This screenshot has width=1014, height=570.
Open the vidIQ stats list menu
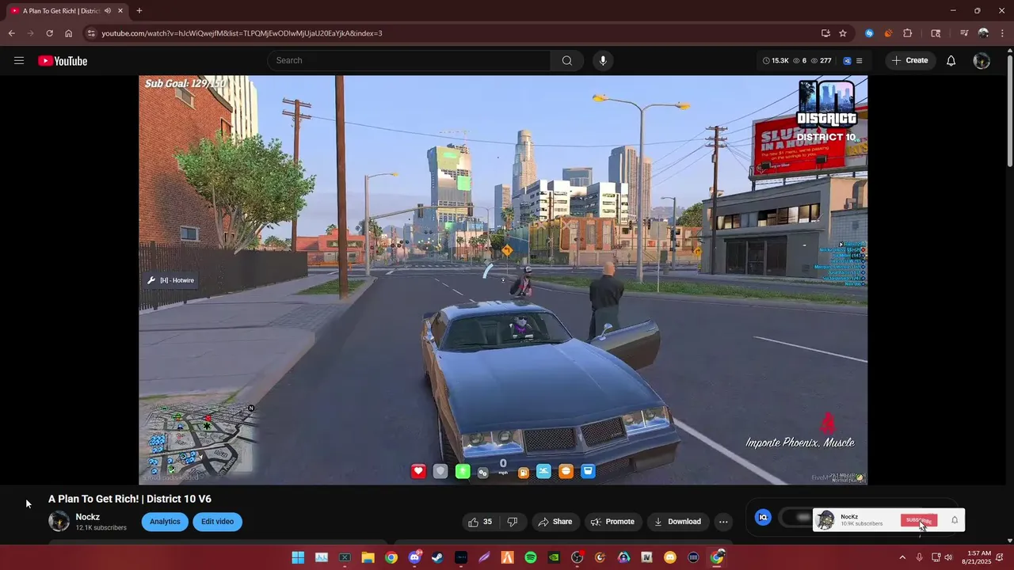pos(860,61)
